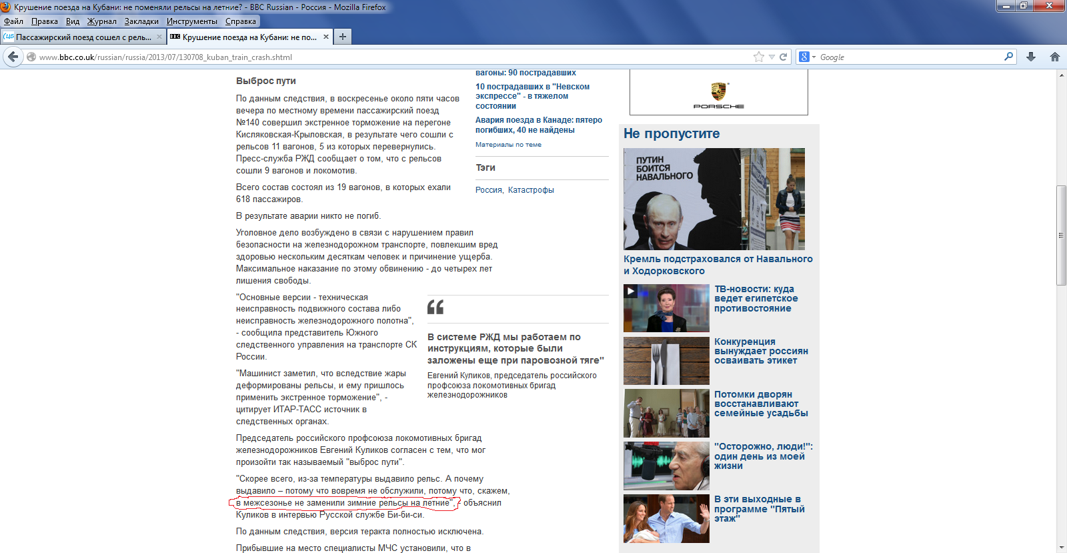Viewport: 1067px width, 553px height.
Task: Click the browser Back arrow button
Action: [13, 57]
